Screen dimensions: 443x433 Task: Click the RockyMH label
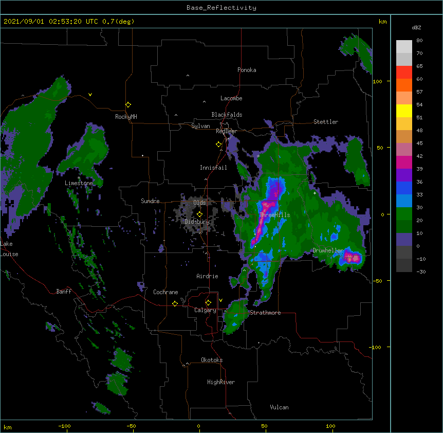coord(126,117)
